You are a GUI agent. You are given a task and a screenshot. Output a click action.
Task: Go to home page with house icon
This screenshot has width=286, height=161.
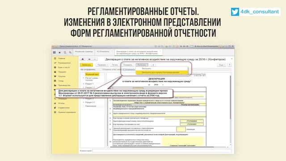click(83, 59)
